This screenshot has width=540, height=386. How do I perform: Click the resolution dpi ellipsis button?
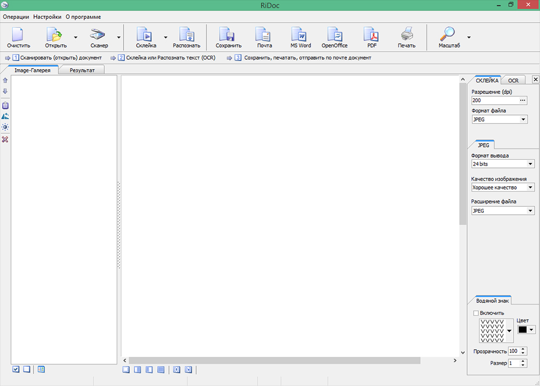(522, 100)
